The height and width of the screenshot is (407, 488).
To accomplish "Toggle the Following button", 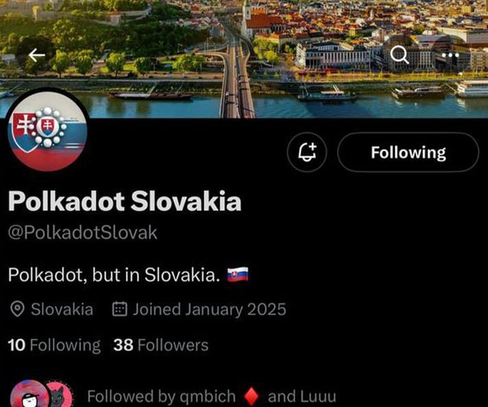I will (x=408, y=152).
